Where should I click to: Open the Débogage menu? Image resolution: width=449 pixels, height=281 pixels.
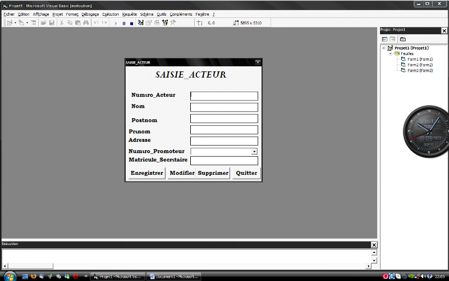point(89,14)
